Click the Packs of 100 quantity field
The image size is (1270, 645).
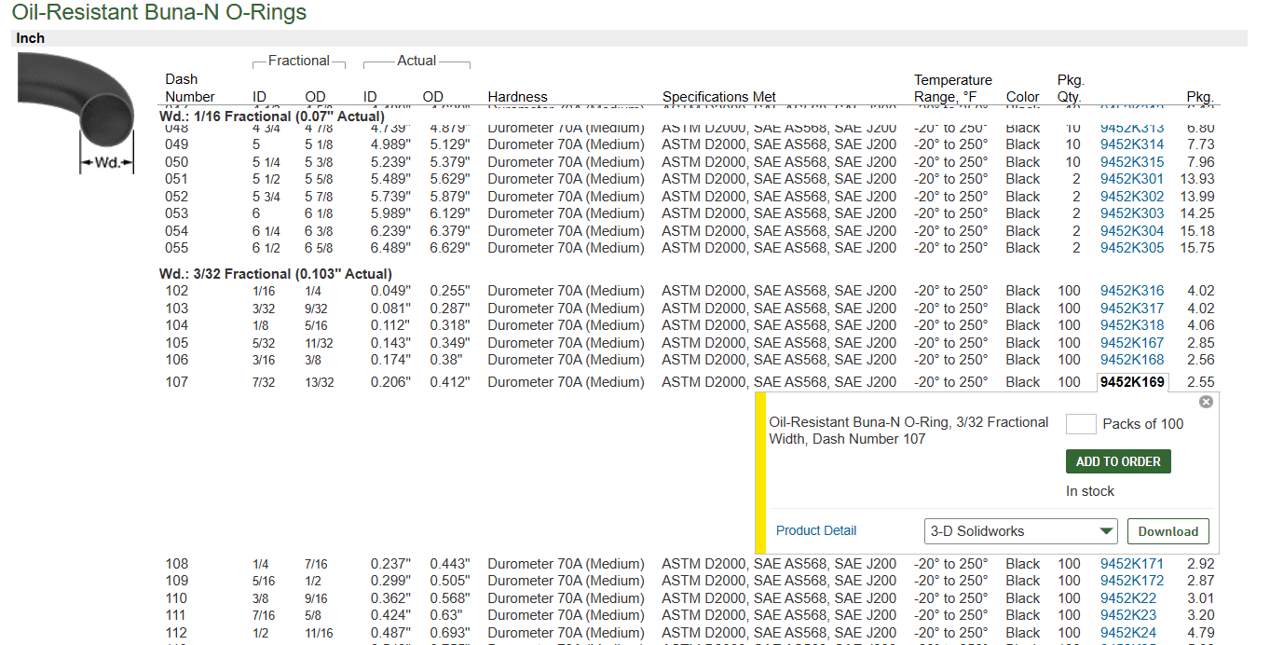[x=1080, y=424]
